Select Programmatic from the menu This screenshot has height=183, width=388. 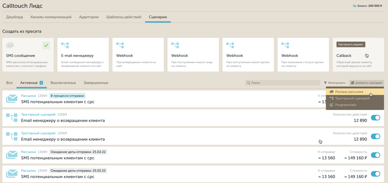355,105
